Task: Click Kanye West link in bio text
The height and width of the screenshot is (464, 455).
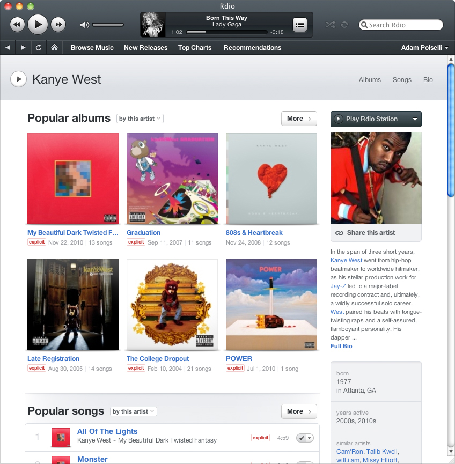Action: 346,260
